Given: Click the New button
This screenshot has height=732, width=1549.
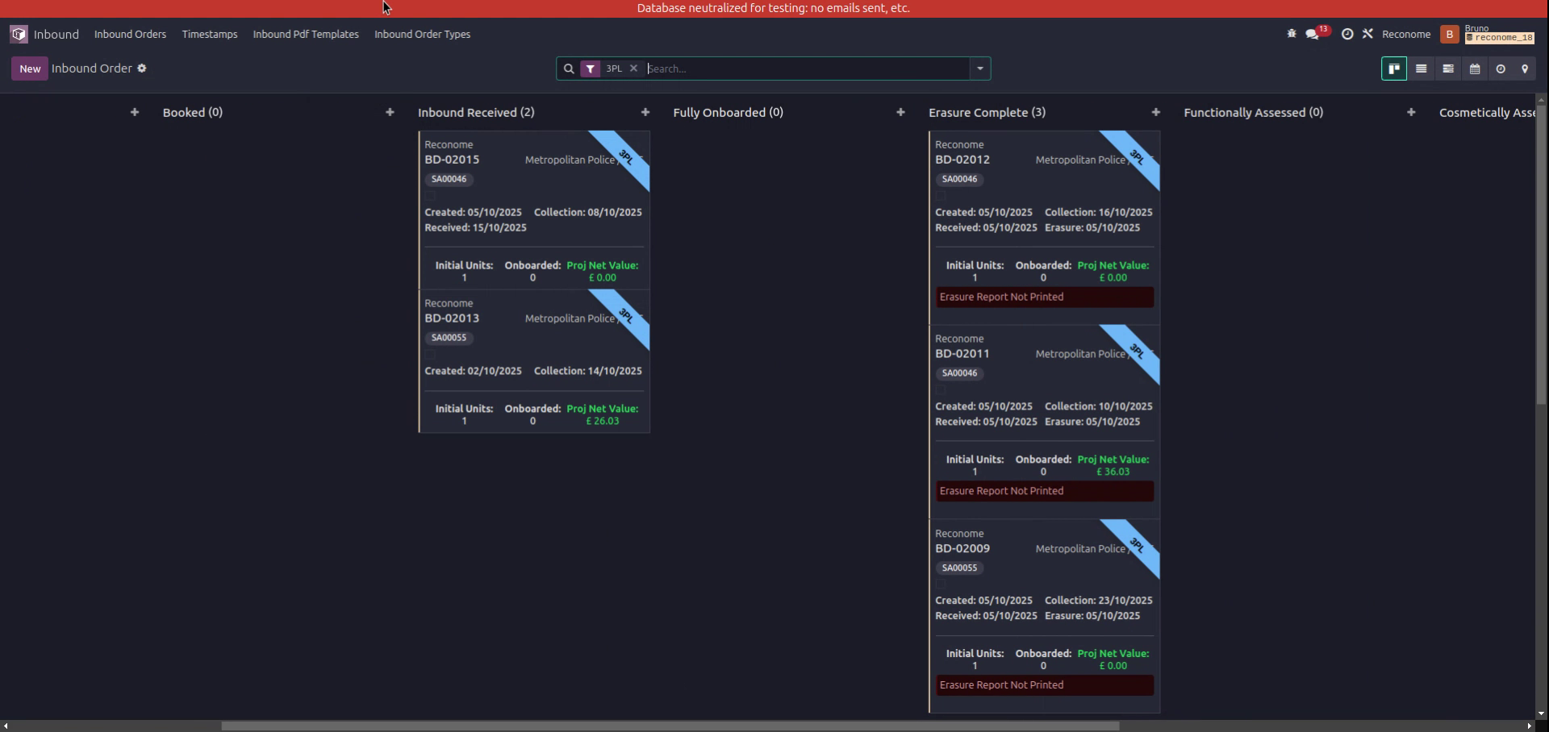Looking at the screenshot, I should [x=29, y=69].
